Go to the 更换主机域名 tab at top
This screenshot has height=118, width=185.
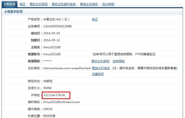pyautogui.click(x=89, y=4)
